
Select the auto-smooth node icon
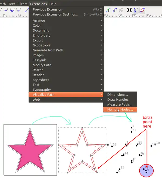point(18,10)
